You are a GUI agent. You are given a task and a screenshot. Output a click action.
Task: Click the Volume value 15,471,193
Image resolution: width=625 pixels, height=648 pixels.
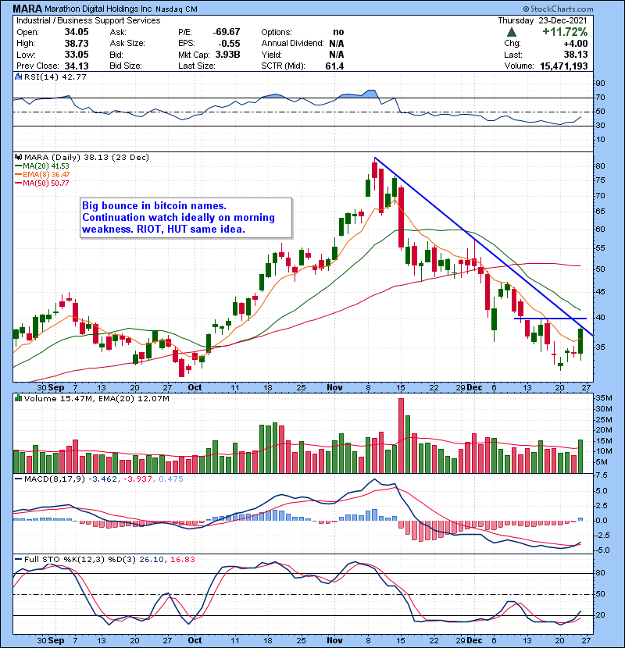pos(564,66)
